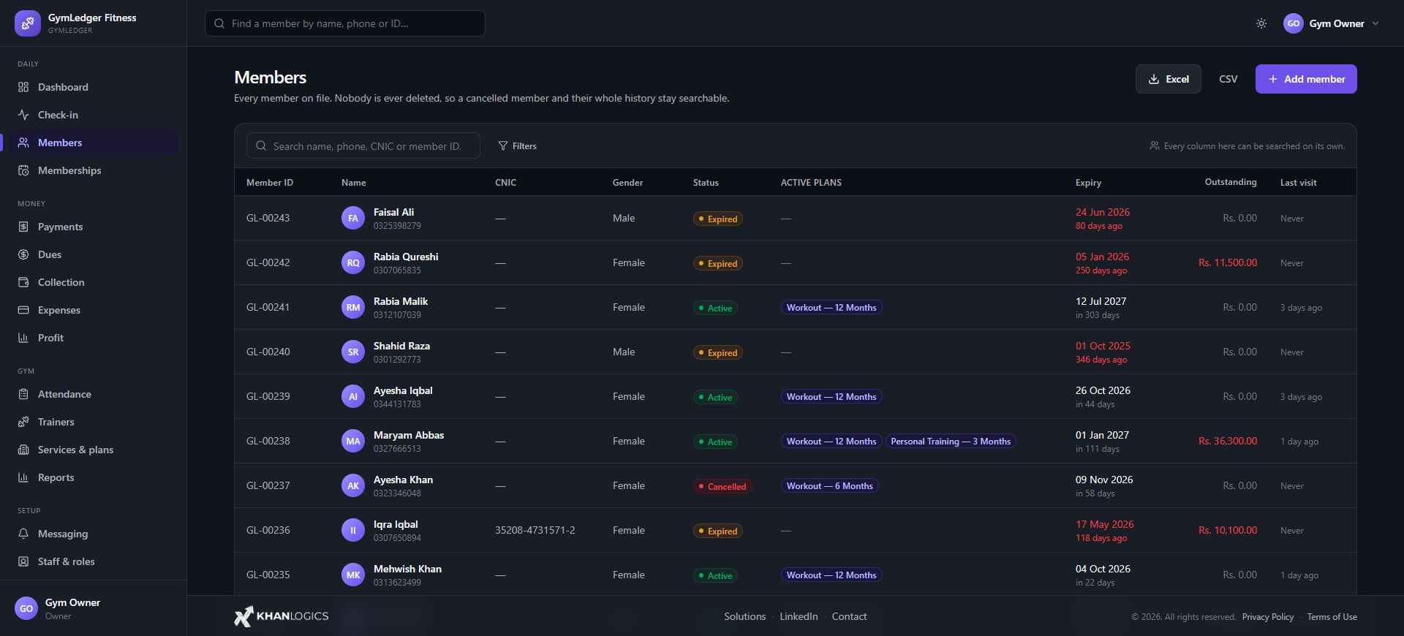Expand the Gym Owner account dropdown
The width and height of the screenshot is (1404, 636).
click(1332, 23)
